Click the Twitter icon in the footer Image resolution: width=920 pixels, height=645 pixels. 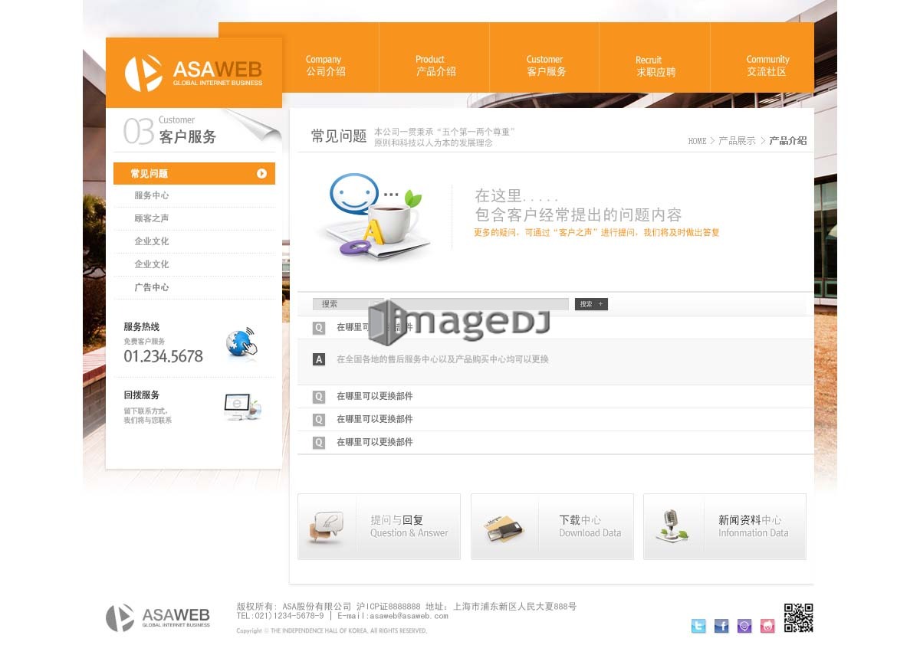698,626
